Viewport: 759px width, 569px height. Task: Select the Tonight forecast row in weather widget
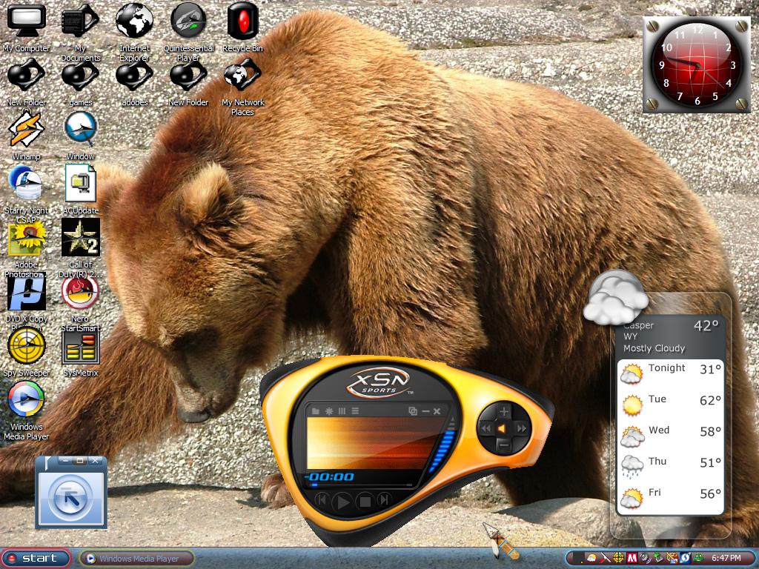(x=670, y=371)
